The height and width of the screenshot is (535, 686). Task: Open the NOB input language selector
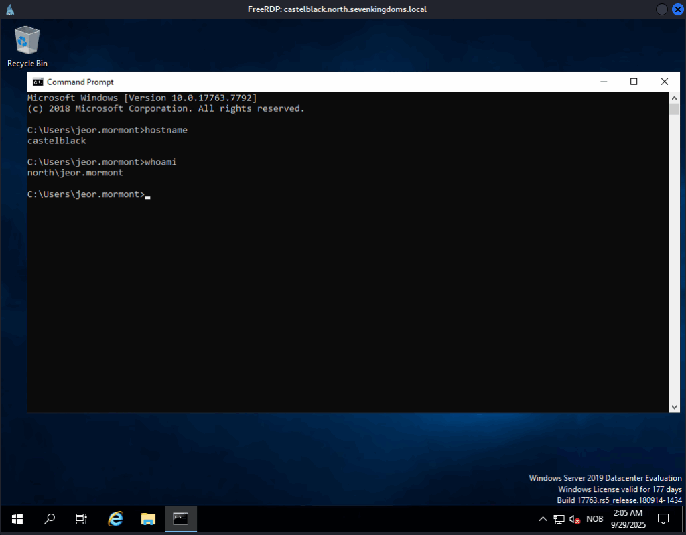point(594,519)
